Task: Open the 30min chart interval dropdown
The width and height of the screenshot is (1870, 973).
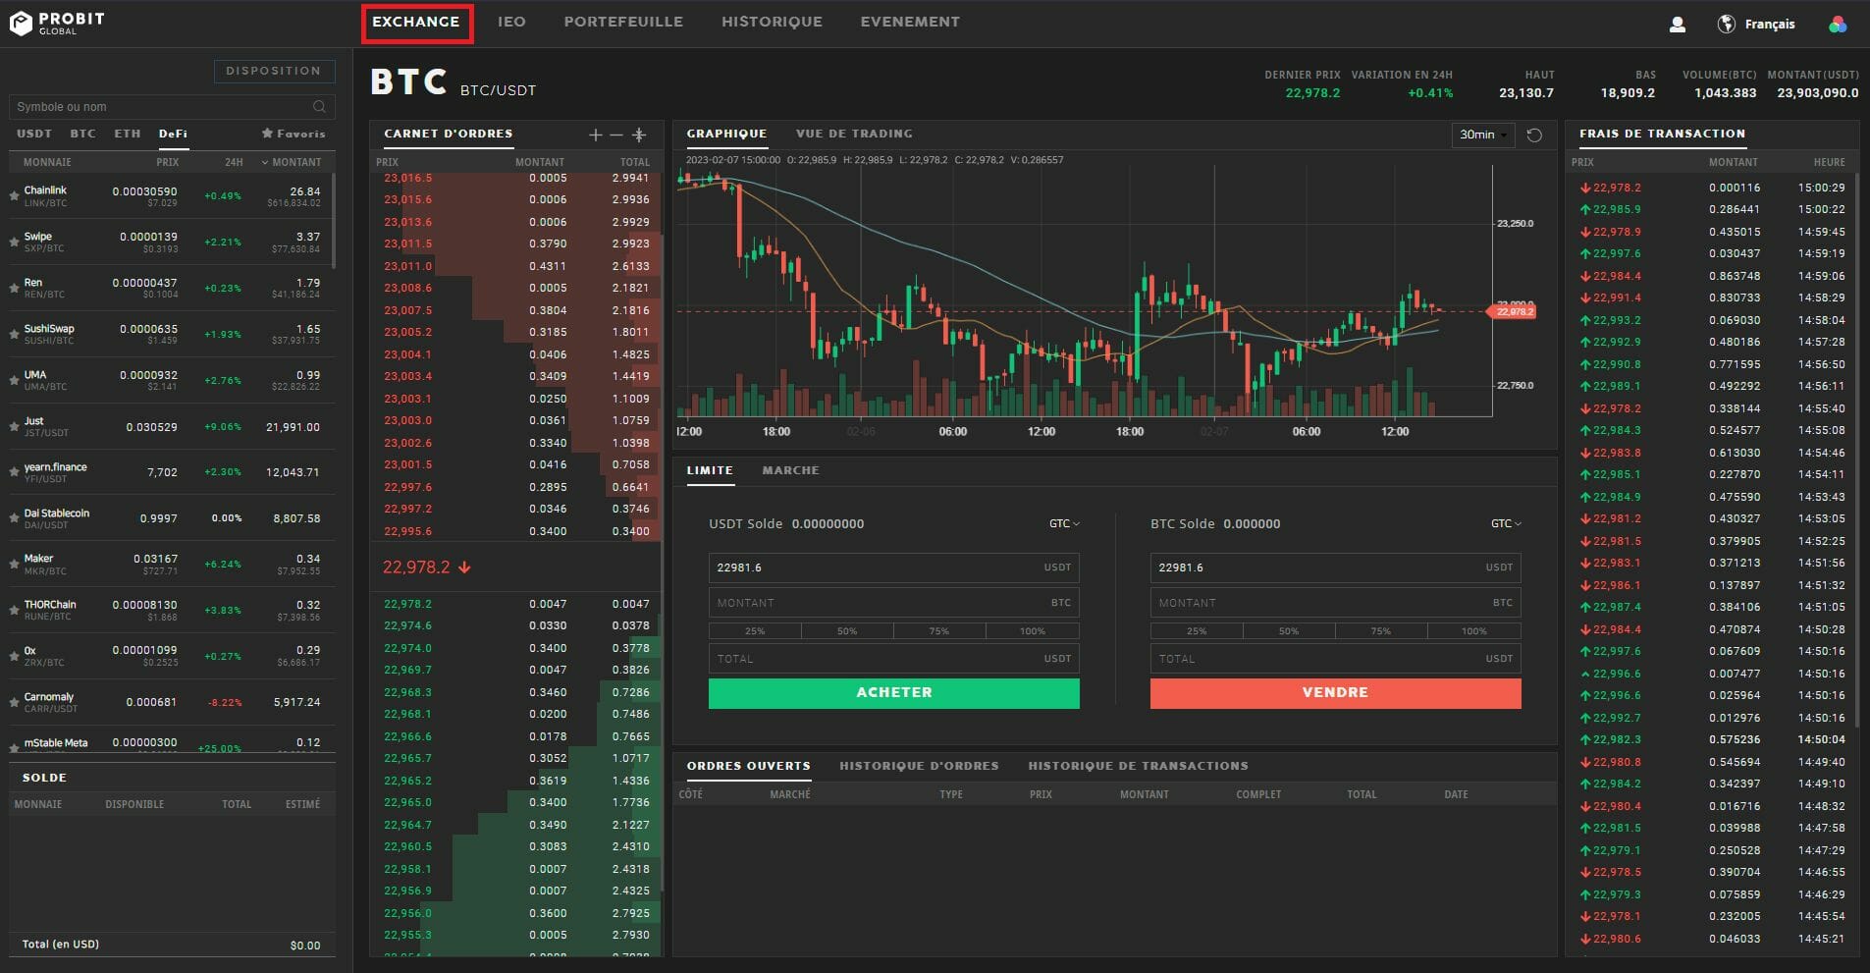Action: (x=1483, y=135)
